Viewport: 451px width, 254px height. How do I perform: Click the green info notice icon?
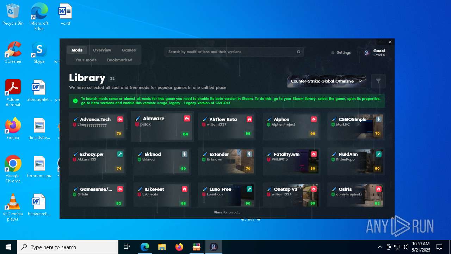(x=75, y=101)
